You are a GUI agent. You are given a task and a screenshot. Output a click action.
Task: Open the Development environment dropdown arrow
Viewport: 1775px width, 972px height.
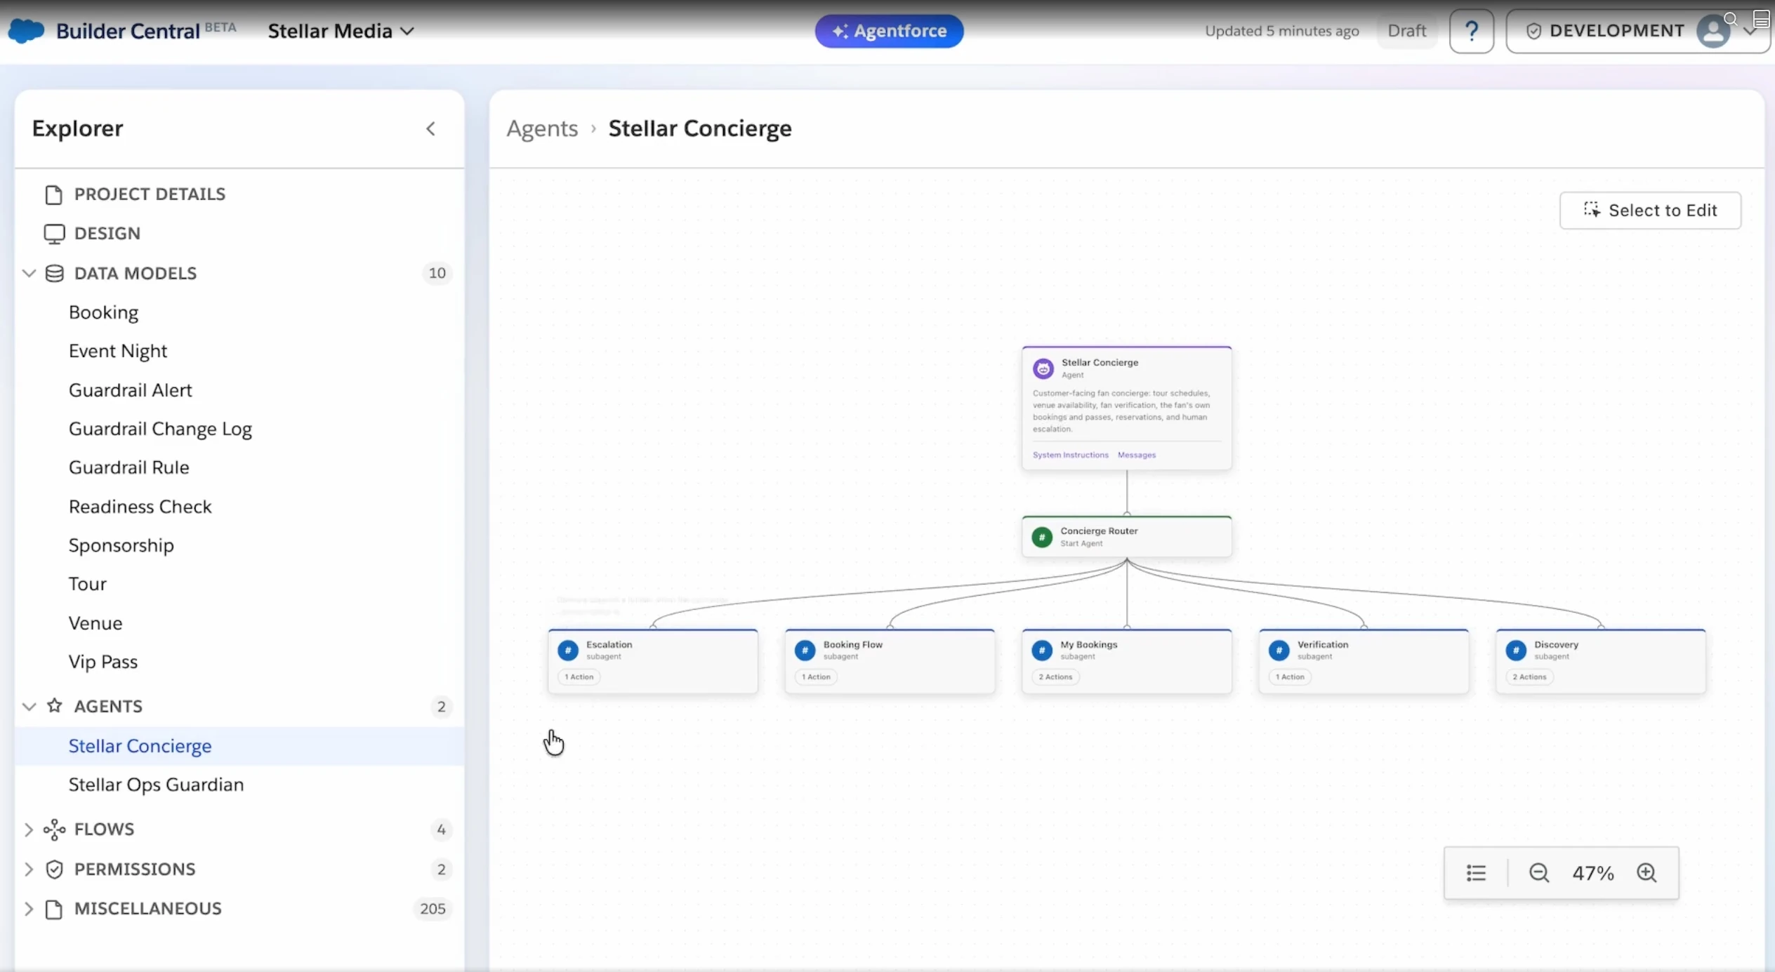coord(1750,32)
